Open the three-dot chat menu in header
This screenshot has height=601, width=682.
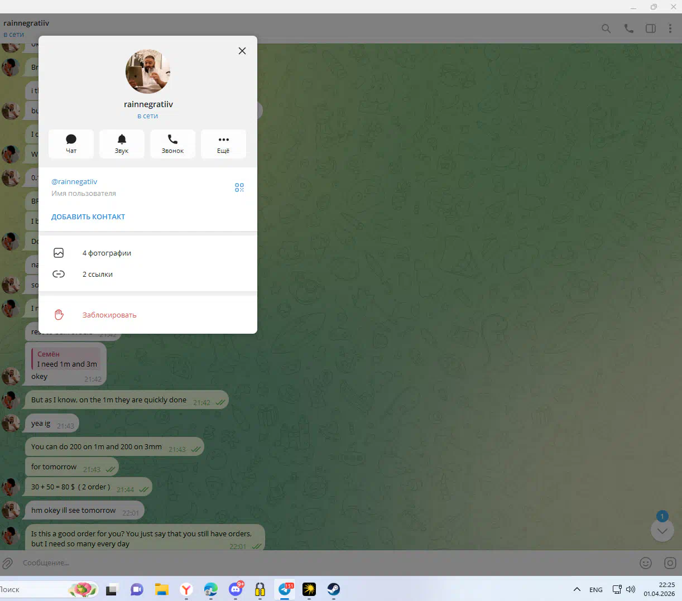(670, 28)
